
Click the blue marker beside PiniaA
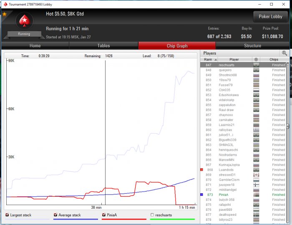tap(201, 195)
